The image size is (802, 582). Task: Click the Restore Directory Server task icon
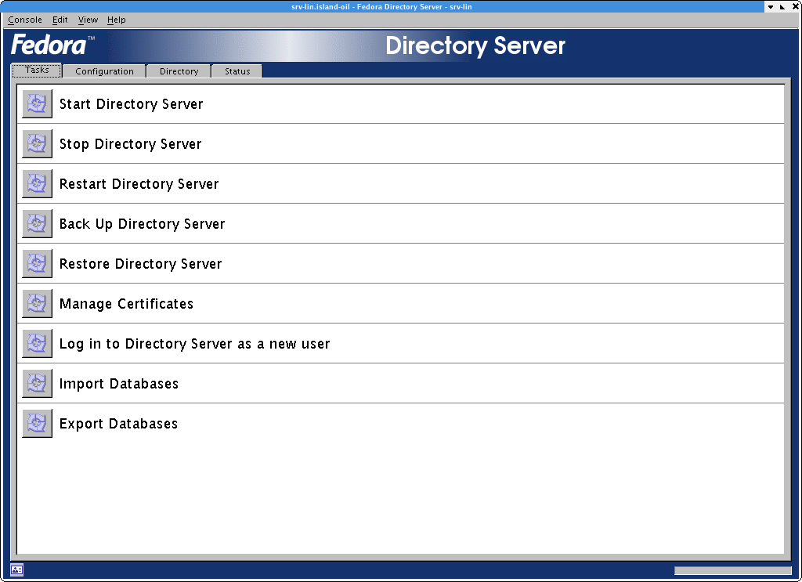[x=37, y=263]
